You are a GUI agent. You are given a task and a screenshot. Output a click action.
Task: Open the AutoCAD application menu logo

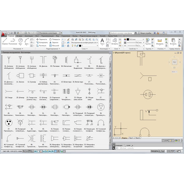3,34
